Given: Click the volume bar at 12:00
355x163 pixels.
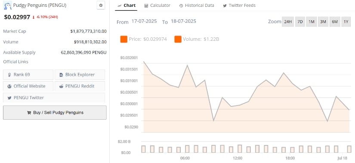Looking at the screenshot, I should pos(240,149).
